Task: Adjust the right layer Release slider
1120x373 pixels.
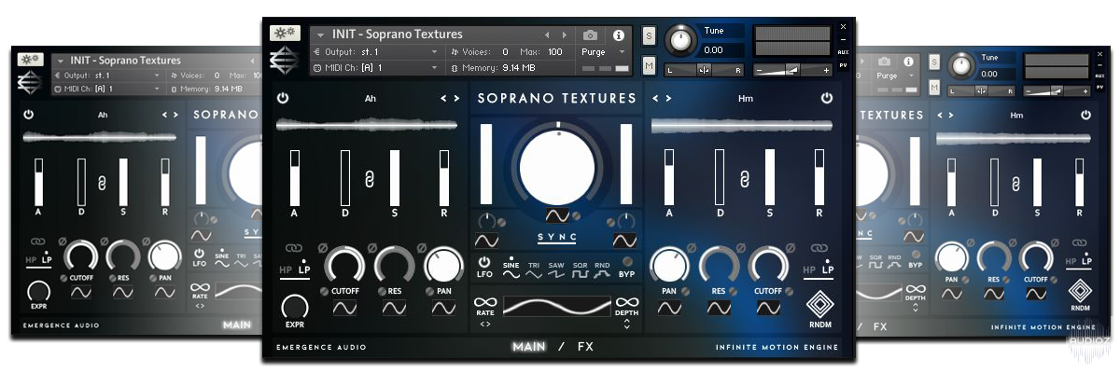Action: pyautogui.click(x=819, y=177)
